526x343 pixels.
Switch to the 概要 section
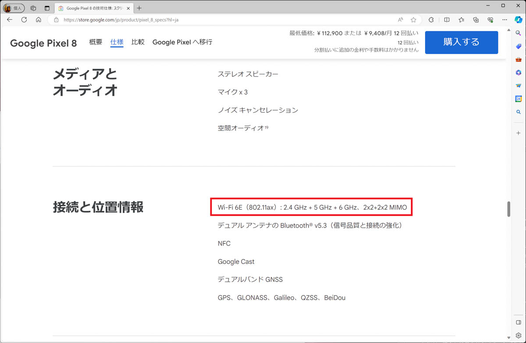click(96, 42)
